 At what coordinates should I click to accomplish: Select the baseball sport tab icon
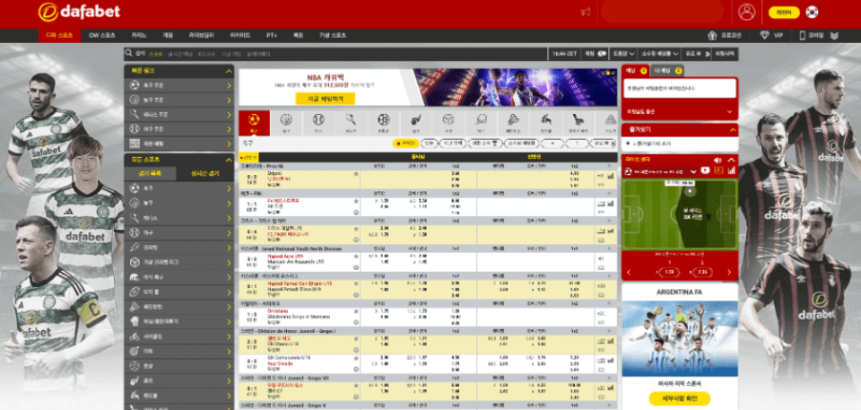point(318,120)
